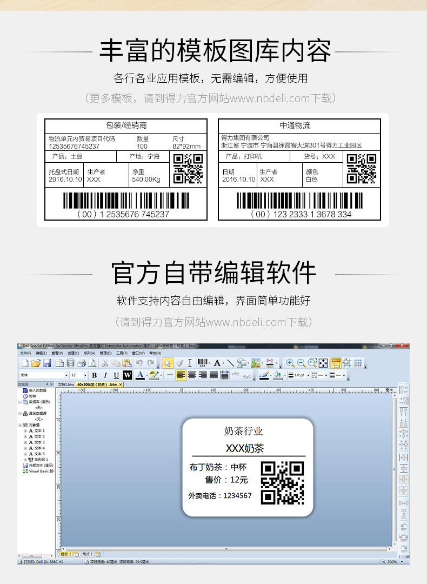427x584 pixels.
Task: Undo the last action
Action: pos(139,363)
